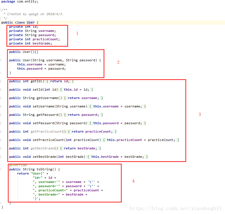
Task: Collapse the 'Created by wangh' comment block fold marker
Action: click(1, 10)
